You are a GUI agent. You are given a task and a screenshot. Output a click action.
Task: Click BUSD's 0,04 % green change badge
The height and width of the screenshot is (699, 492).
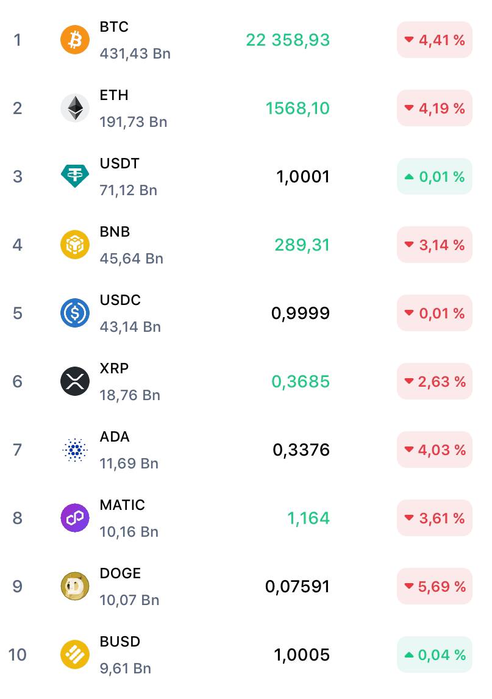coord(435,655)
